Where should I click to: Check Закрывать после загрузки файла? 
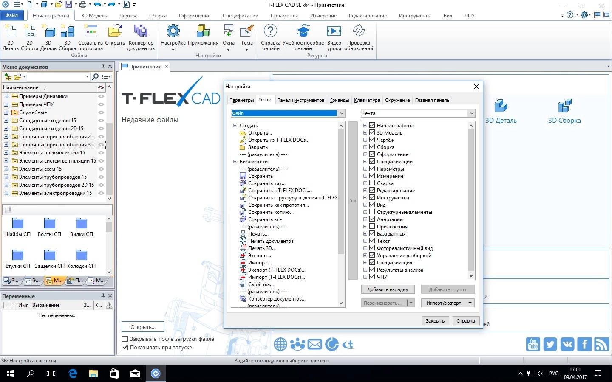pos(125,339)
